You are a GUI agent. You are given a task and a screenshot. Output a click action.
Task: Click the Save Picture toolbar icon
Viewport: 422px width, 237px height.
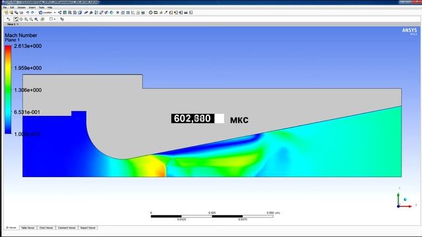21,13
